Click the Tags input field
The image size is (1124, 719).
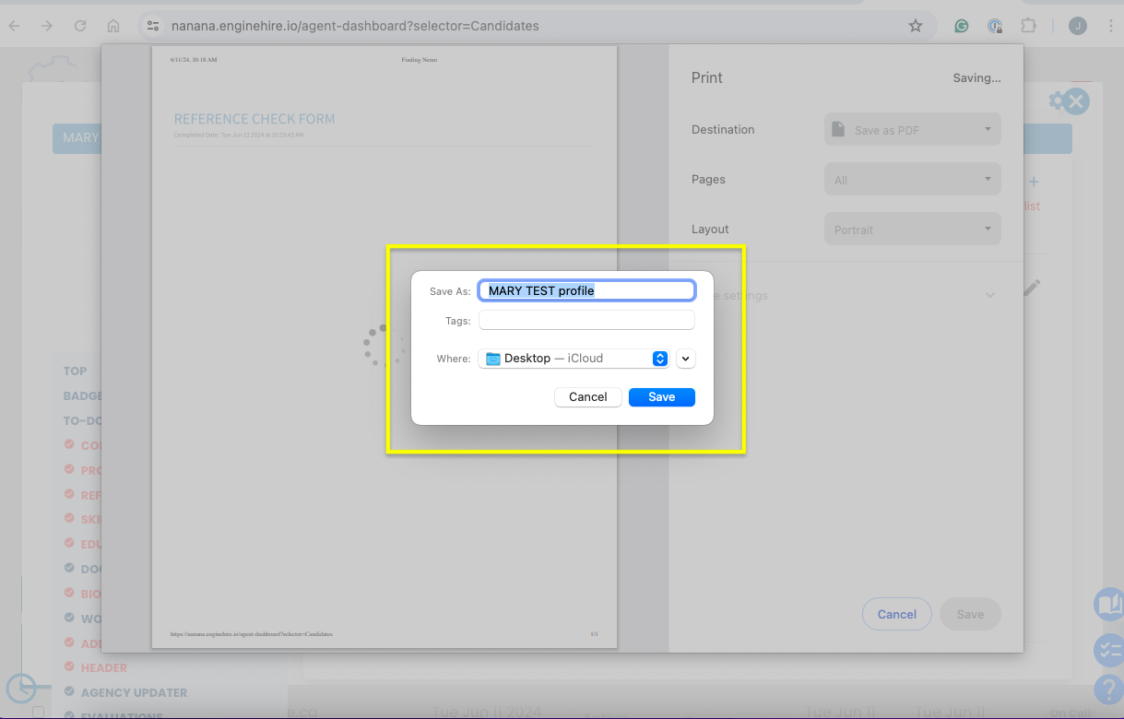point(586,320)
